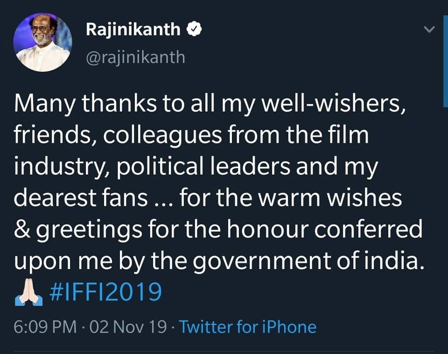
Task: Open the Rajinikanth display name
Action: pos(133,30)
